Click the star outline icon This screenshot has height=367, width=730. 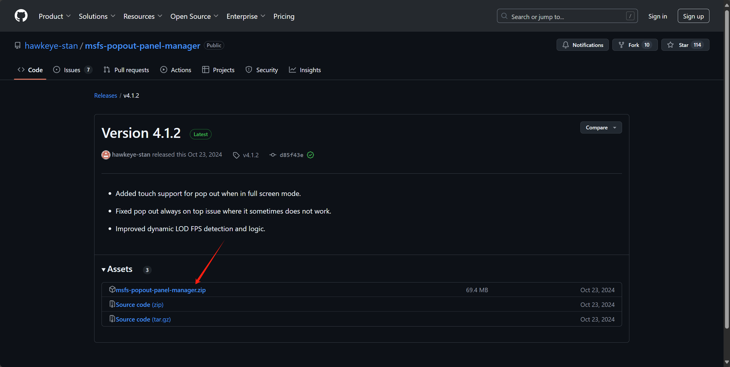(670, 45)
